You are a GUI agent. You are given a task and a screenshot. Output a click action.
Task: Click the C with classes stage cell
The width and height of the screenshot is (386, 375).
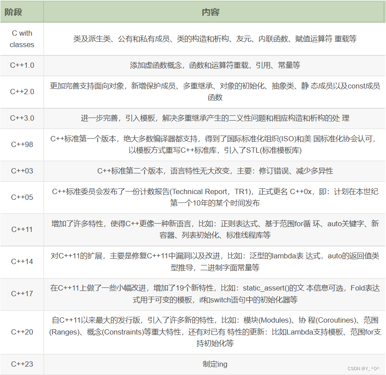click(x=22, y=39)
